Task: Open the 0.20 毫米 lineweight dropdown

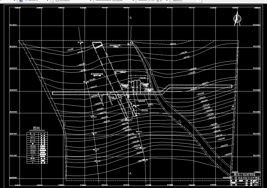Action: tap(153, 1)
